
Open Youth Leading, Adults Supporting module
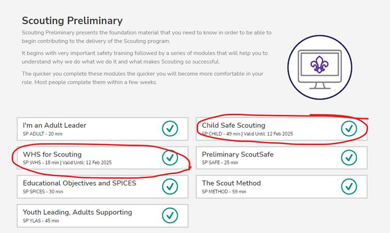click(x=77, y=212)
